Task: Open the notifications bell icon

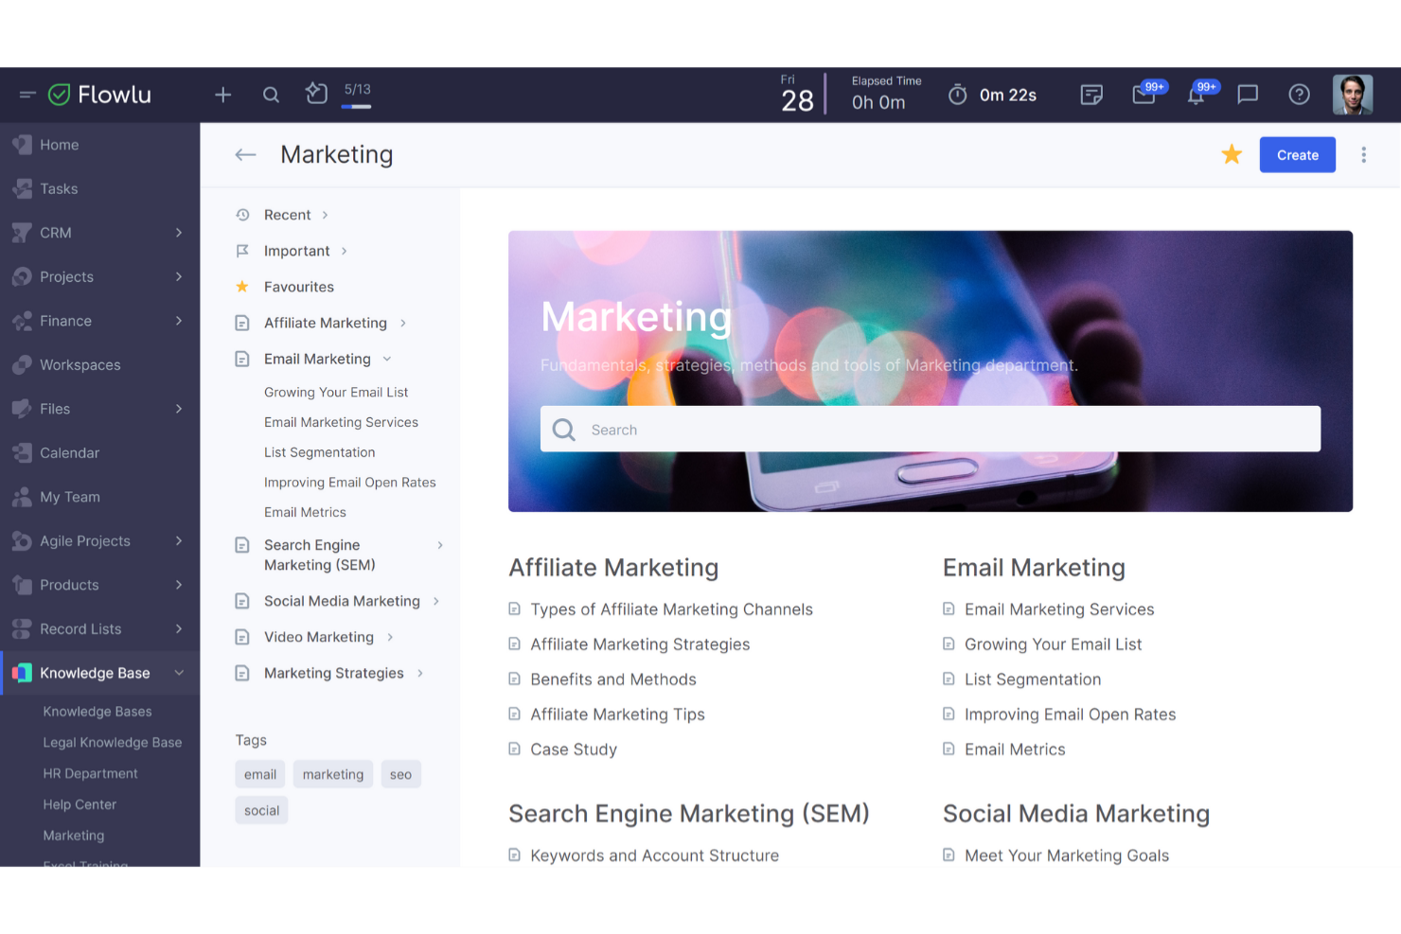Action: (x=1196, y=95)
